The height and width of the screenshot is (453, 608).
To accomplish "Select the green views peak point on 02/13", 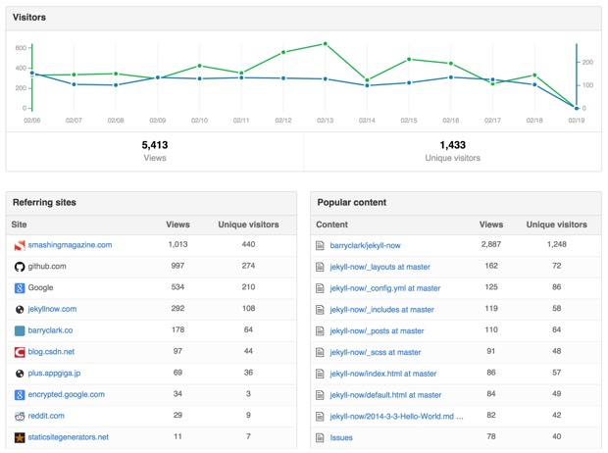I will (325, 44).
